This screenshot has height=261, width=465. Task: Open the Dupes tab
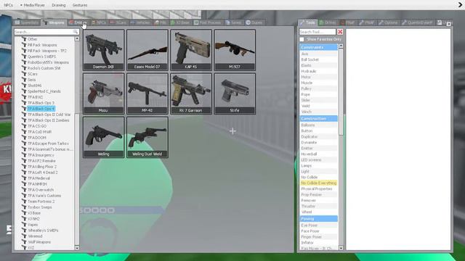tap(254, 22)
